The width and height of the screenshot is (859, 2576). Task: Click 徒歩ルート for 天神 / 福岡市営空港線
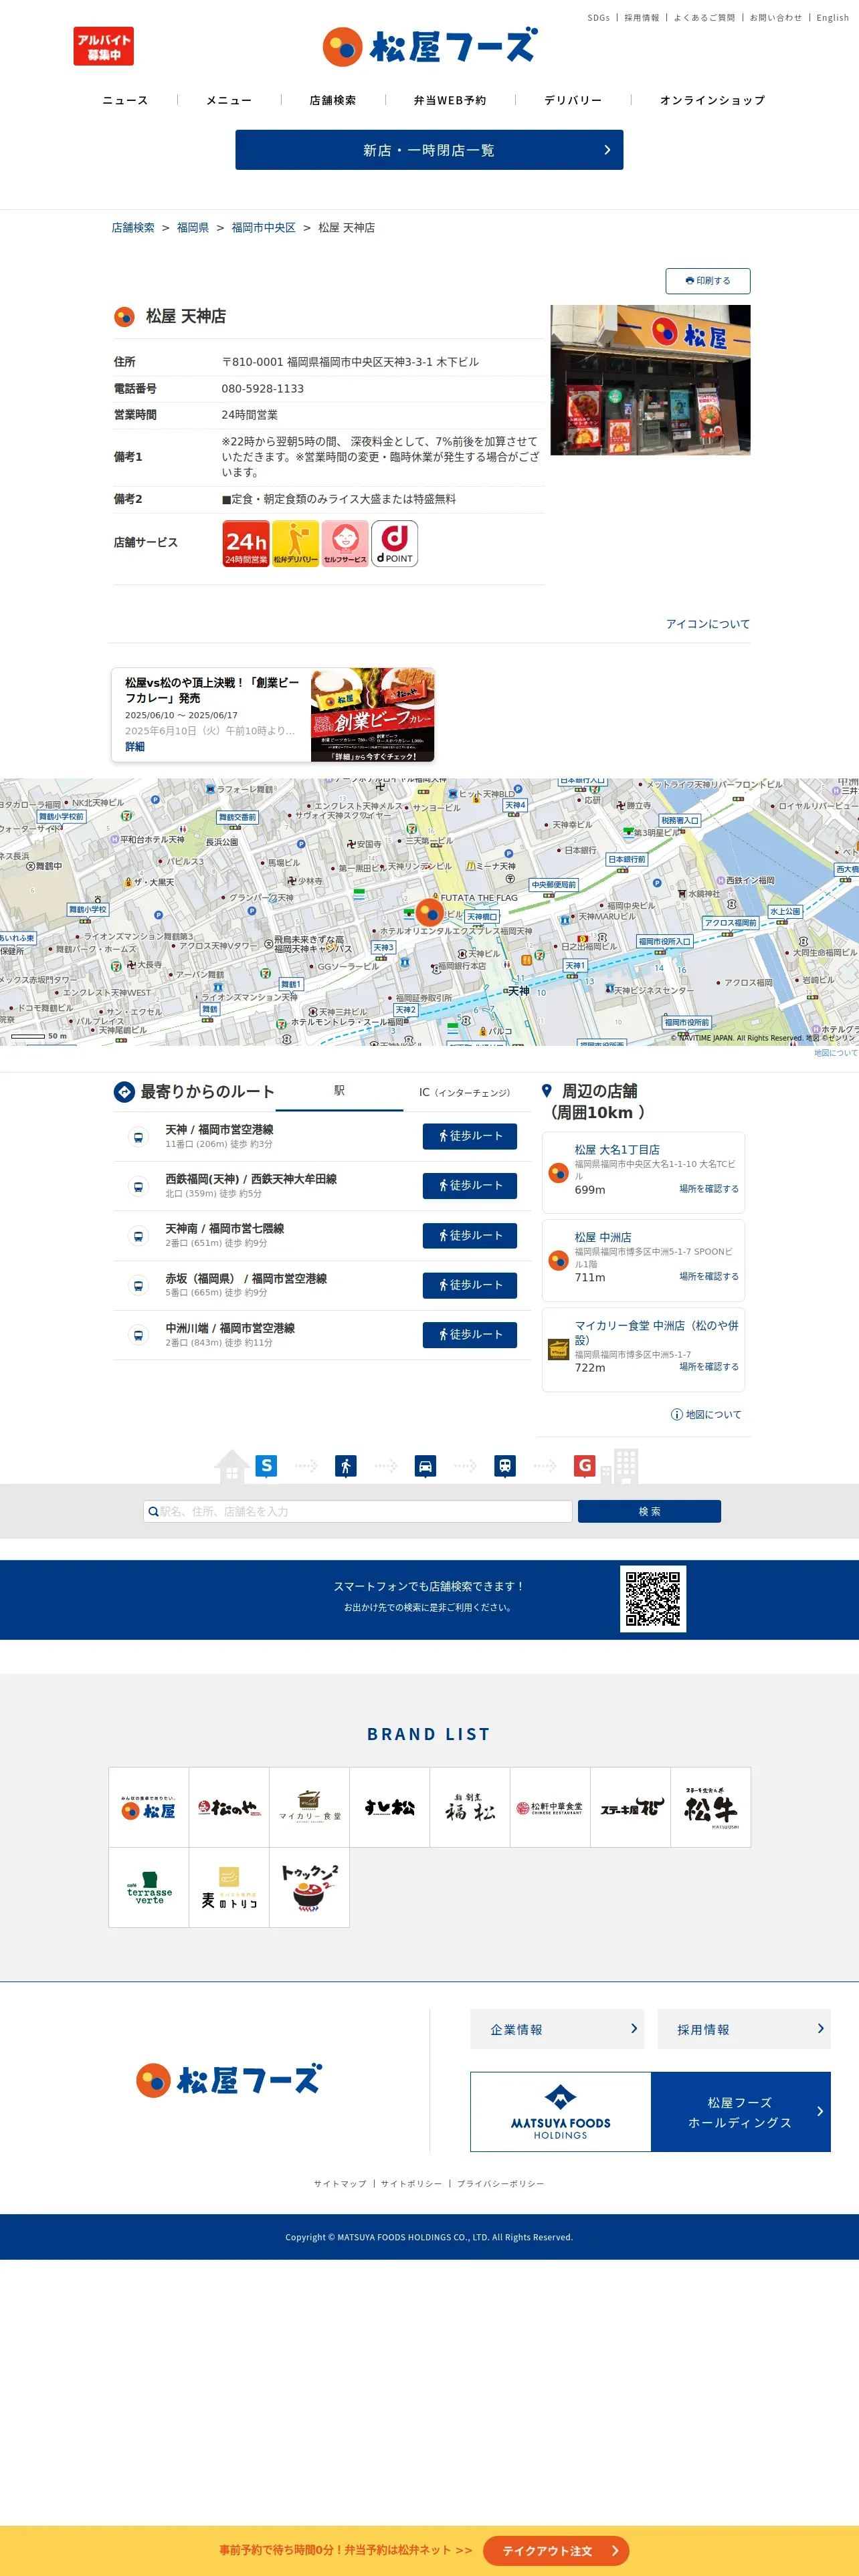[x=470, y=1136]
